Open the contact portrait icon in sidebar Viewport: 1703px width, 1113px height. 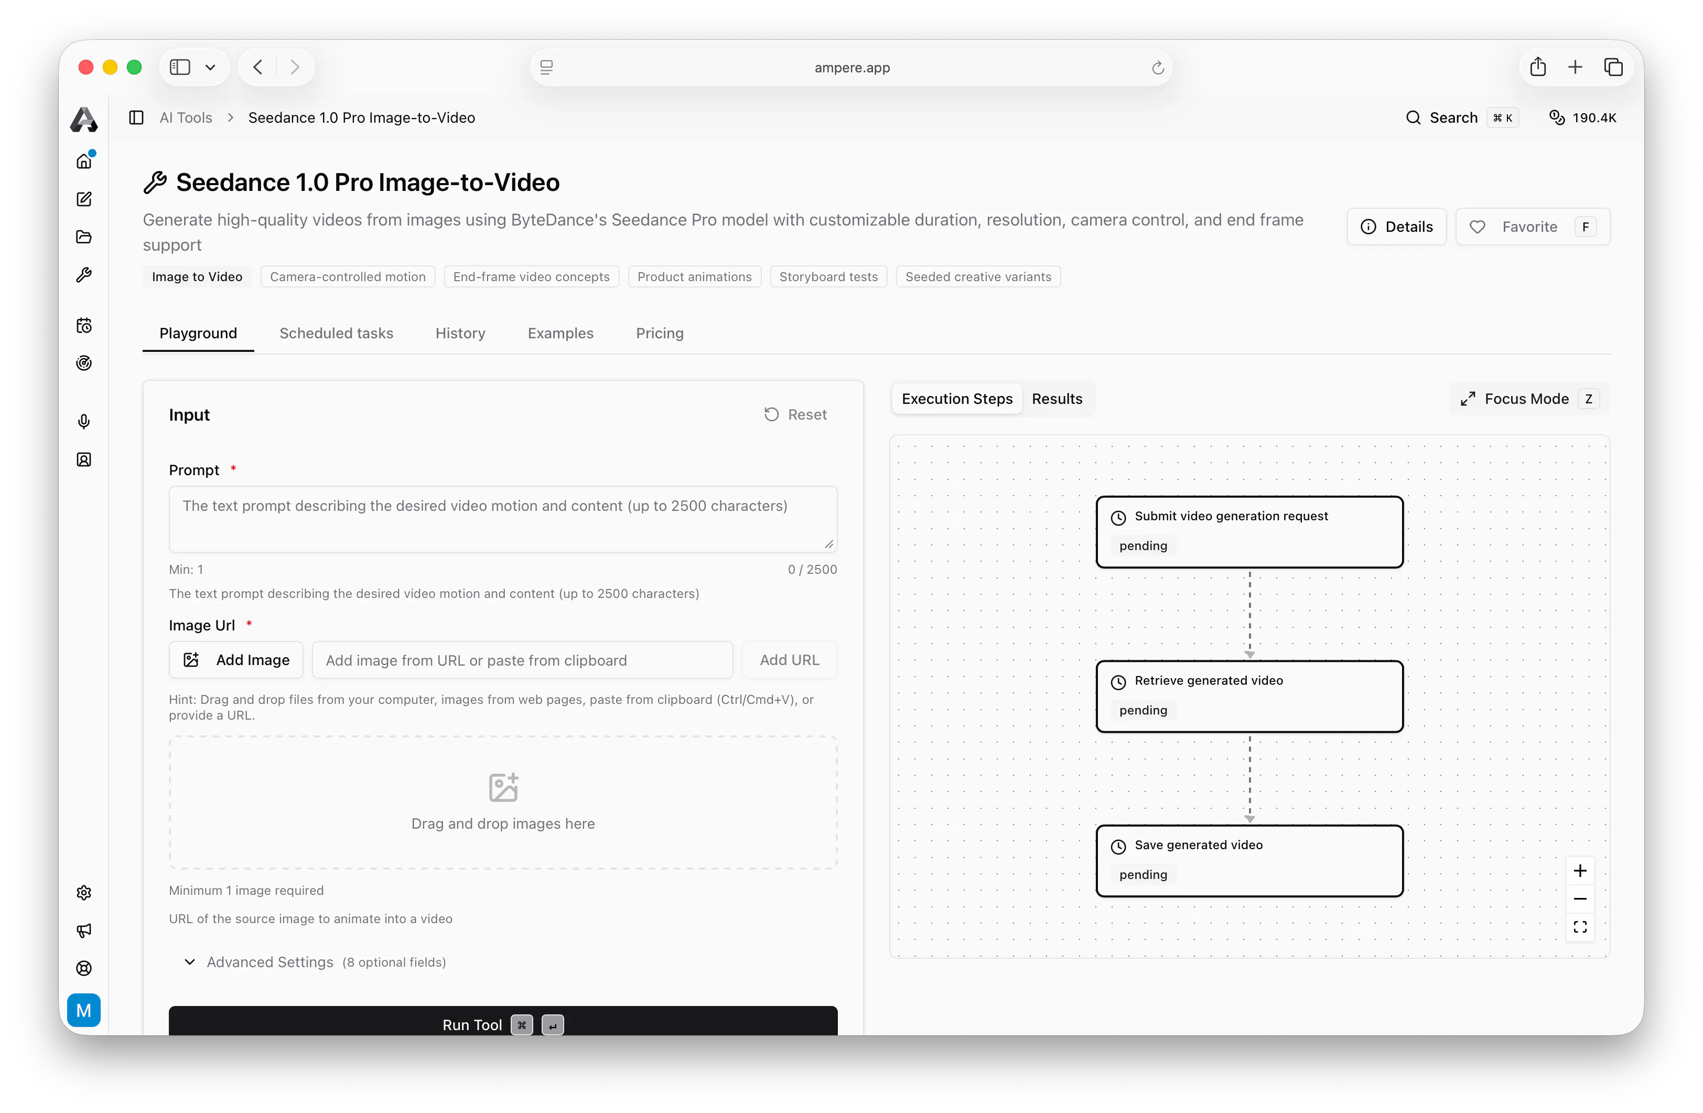(84, 459)
